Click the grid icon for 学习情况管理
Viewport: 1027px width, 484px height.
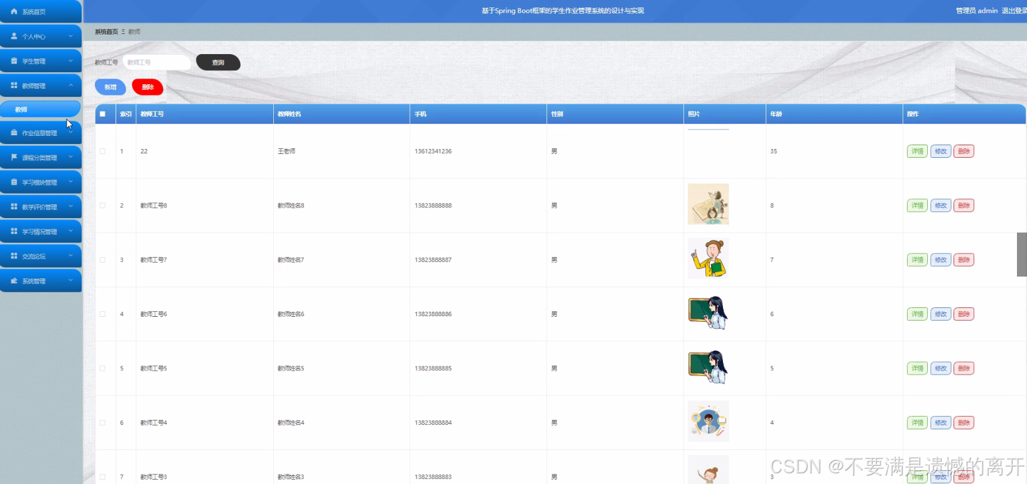(x=14, y=231)
